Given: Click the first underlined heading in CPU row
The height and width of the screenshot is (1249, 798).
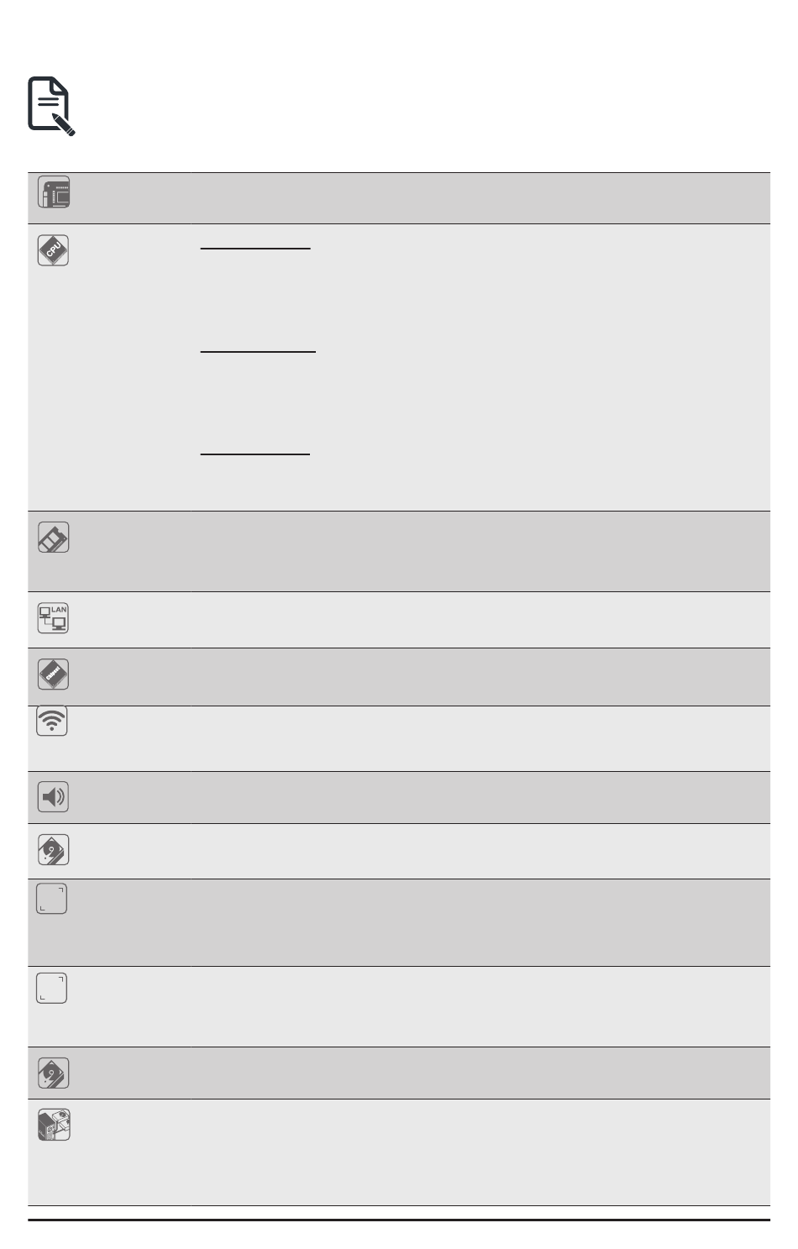Looking at the screenshot, I should 255,249.
